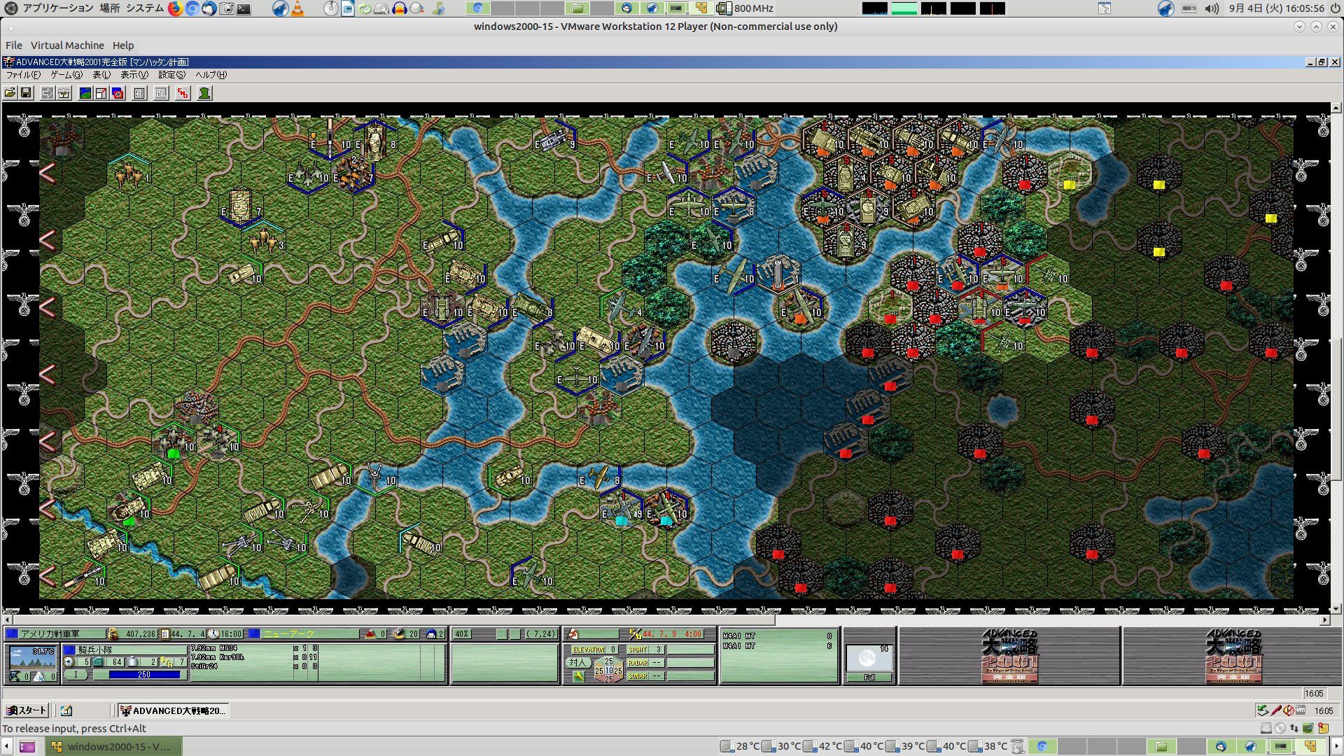This screenshot has width=1344, height=756.
Task: Open the 場所 menu in top panel
Action: [x=109, y=8]
